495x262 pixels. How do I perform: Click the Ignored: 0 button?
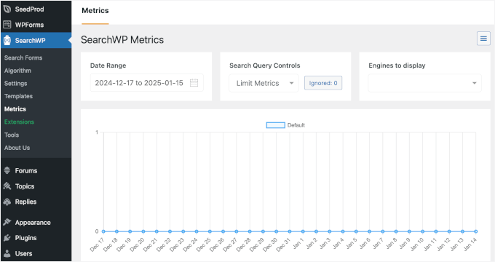pyautogui.click(x=323, y=83)
